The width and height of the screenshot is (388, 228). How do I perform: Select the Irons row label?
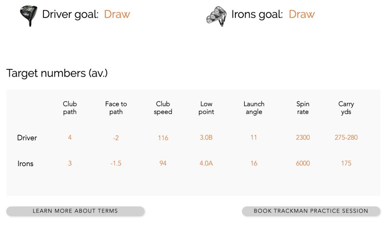(25, 164)
